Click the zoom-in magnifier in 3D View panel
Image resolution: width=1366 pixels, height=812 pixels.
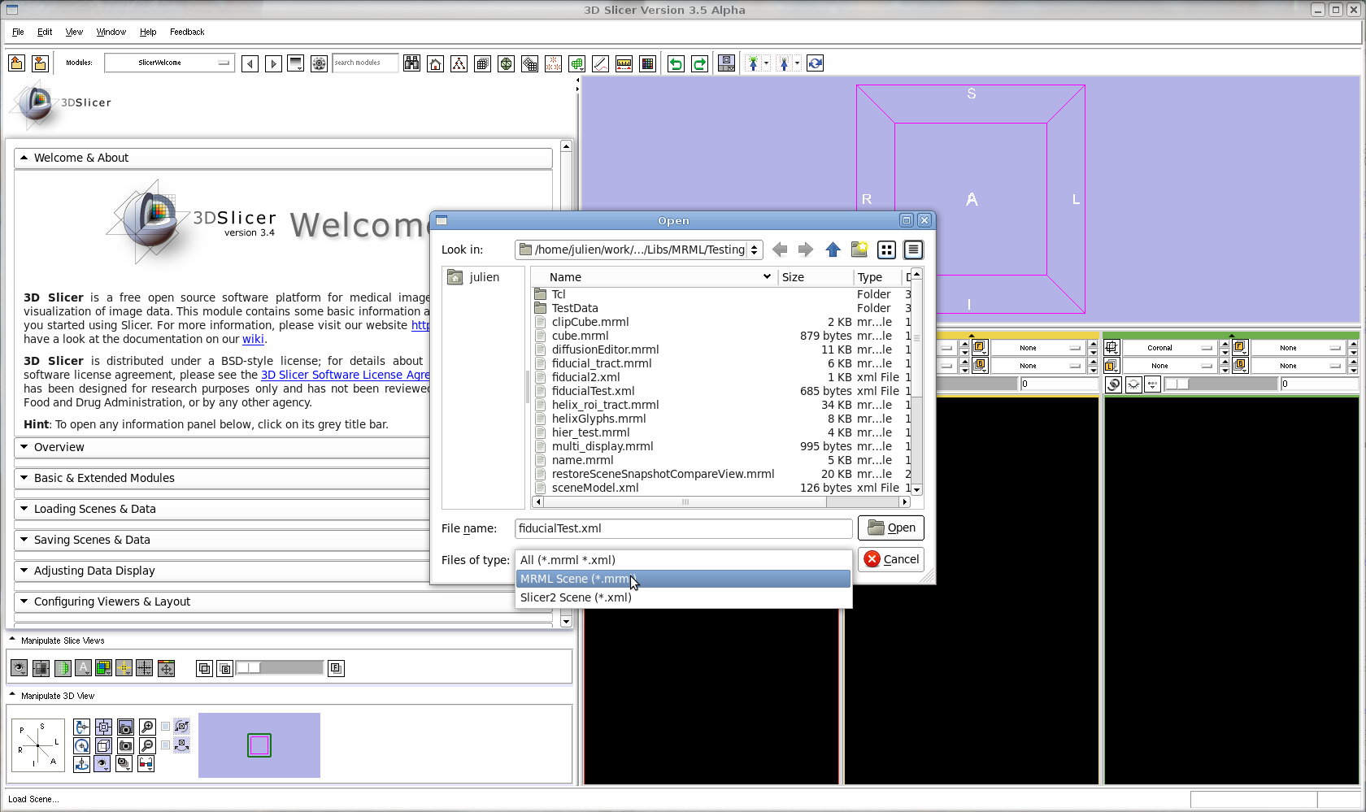147,727
